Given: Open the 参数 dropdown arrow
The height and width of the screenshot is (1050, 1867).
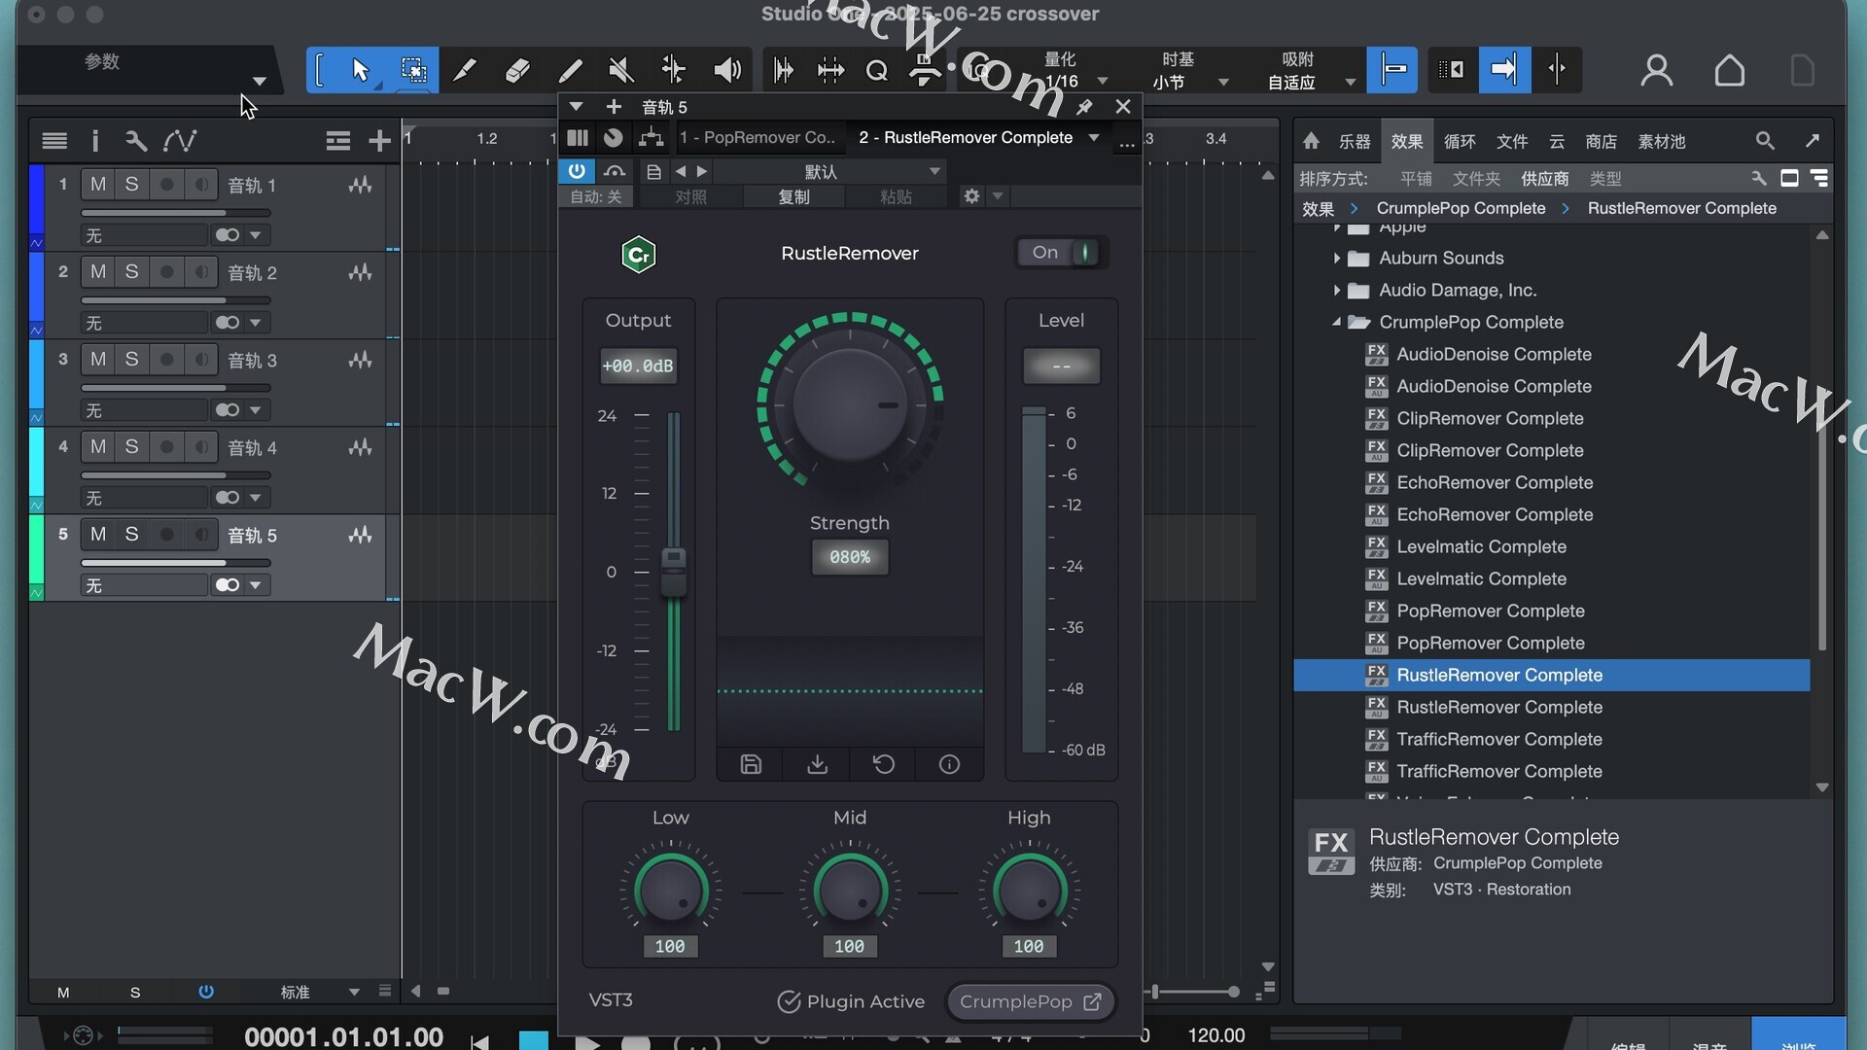Looking at the screenshot, I should (259, 81).
